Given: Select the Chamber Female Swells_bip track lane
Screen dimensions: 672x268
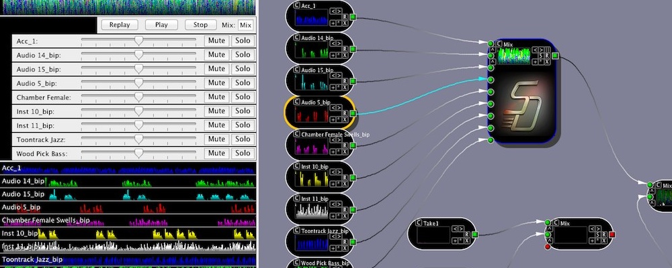Looking at the screenshot, I should [128, 220].
